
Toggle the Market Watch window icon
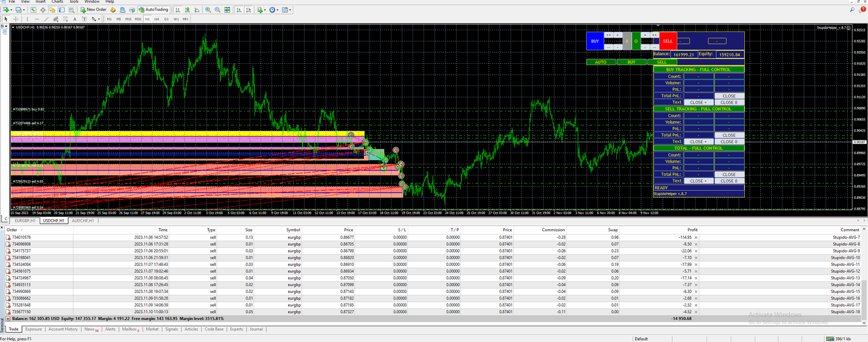click(x=33, y=9)
